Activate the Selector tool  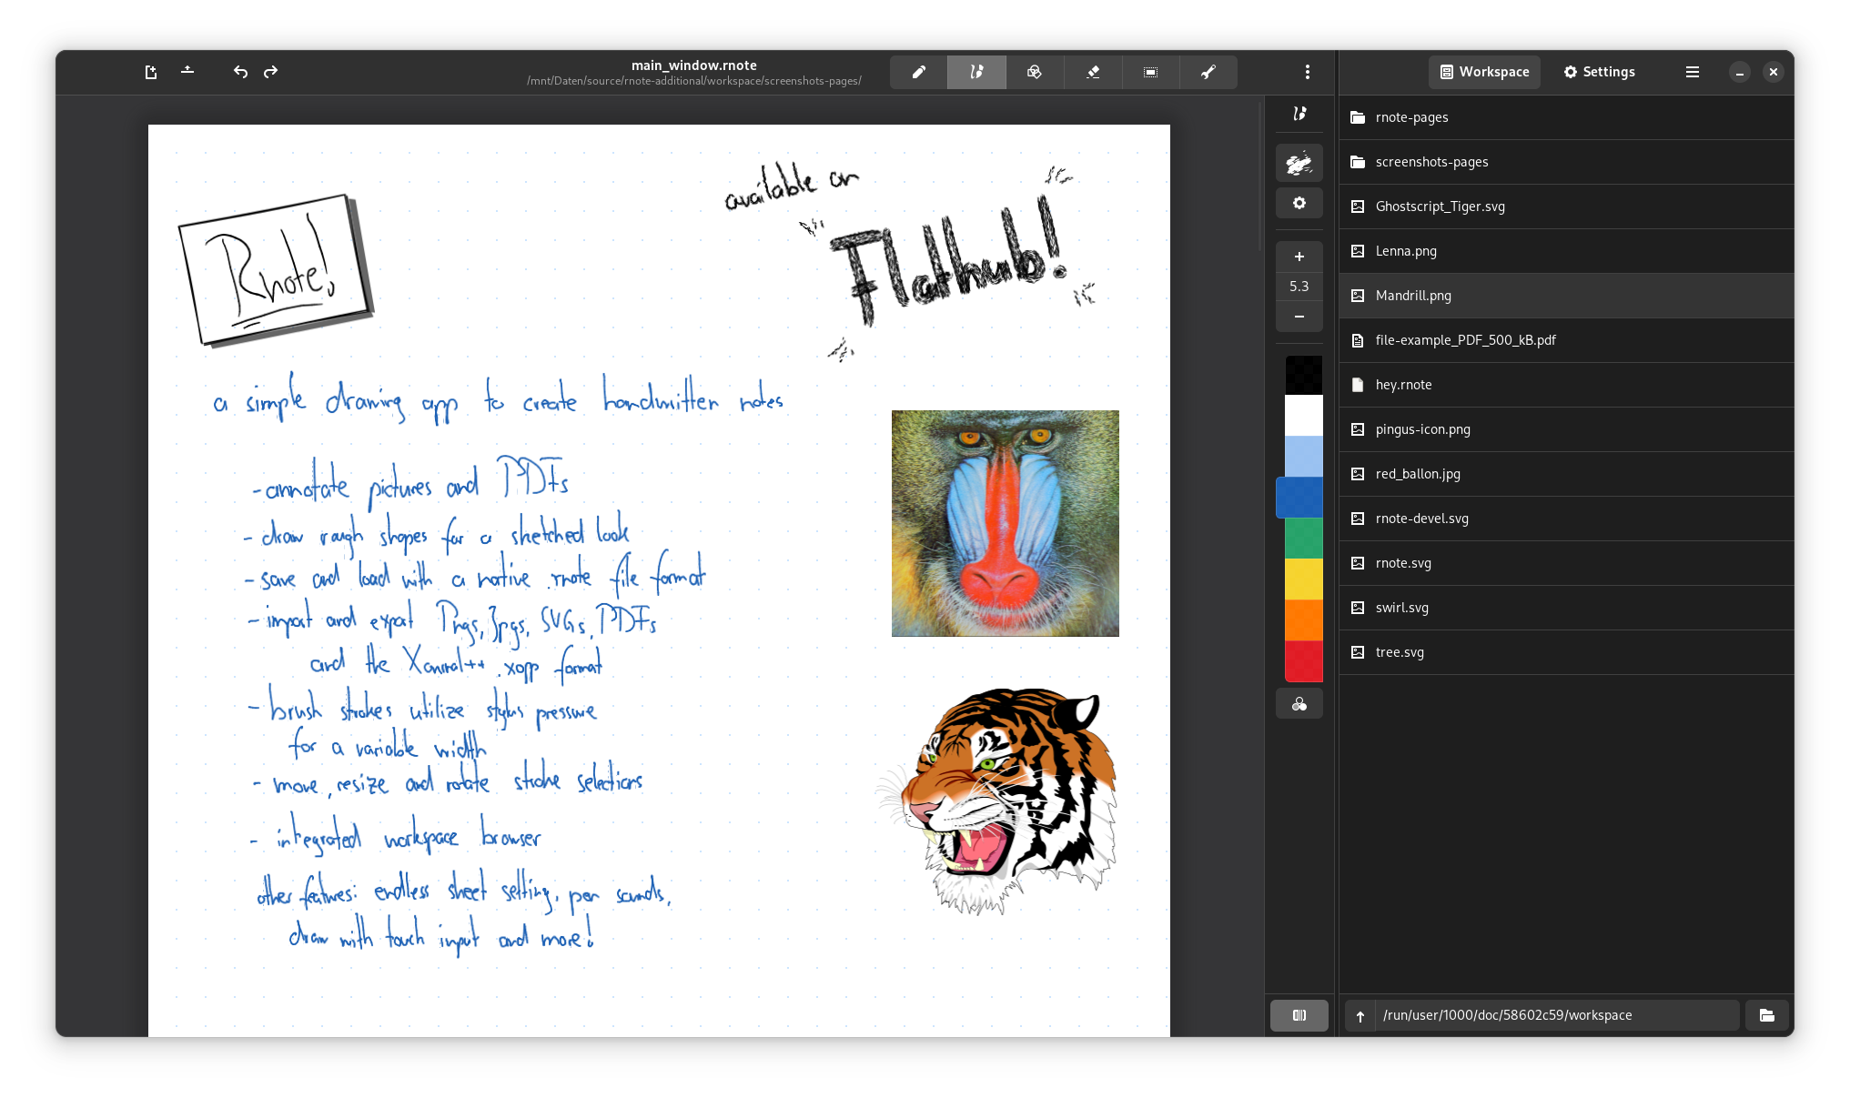pyautogui.click(x=1151, y=72)
